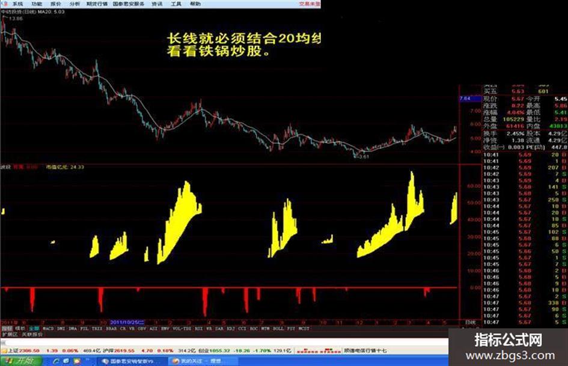
Task: Switch to the BOLL indicator
Action: point(278,329)
